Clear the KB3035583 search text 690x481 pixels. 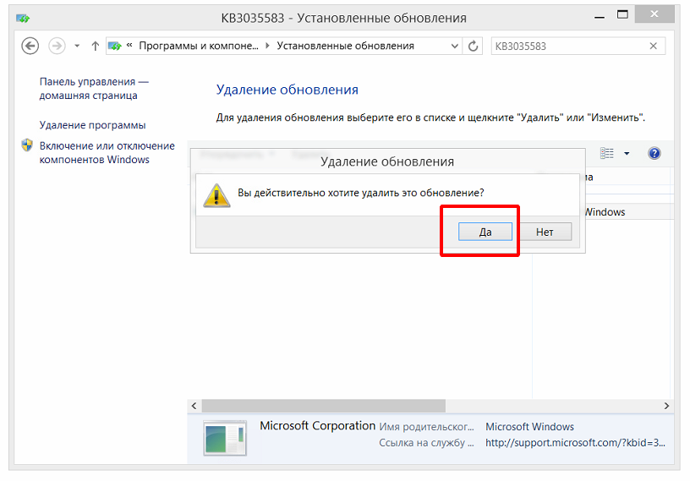click(x=654, y=46)
